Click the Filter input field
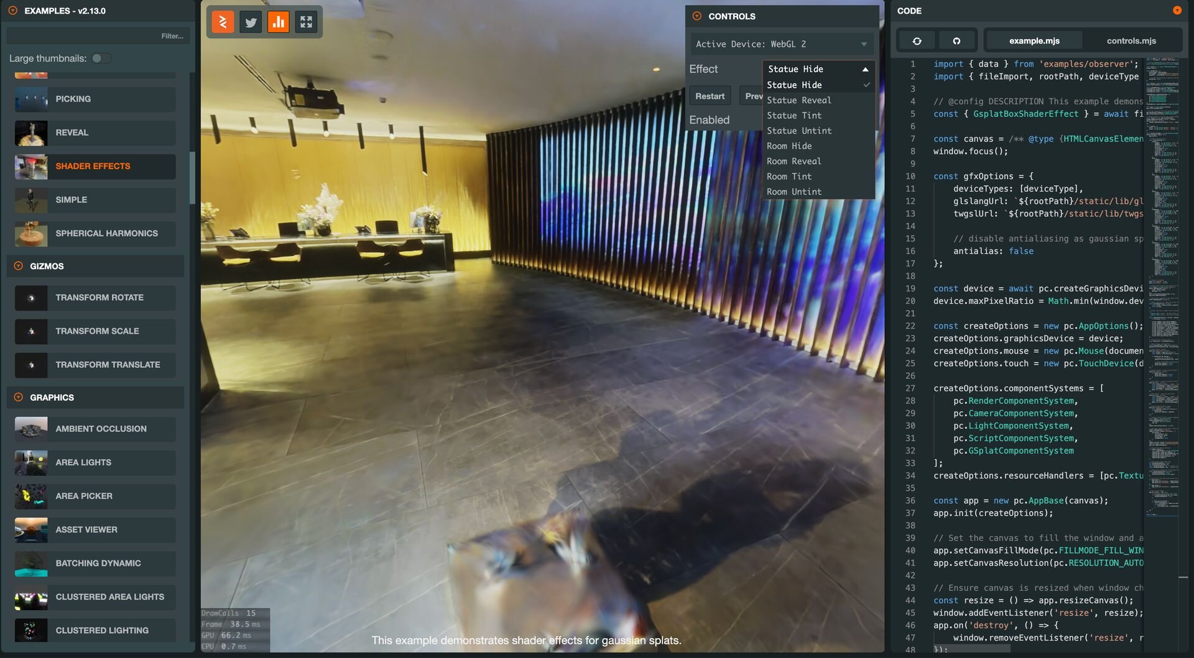The width and height of the screenshot is (1194, 658). 98,36
